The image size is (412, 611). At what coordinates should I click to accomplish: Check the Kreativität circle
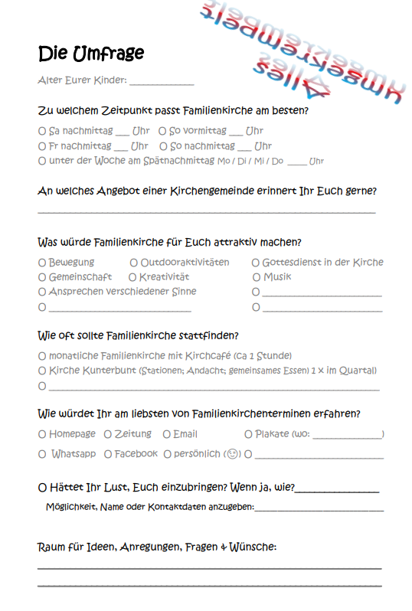pyautogui.click(x=132, y=277)
